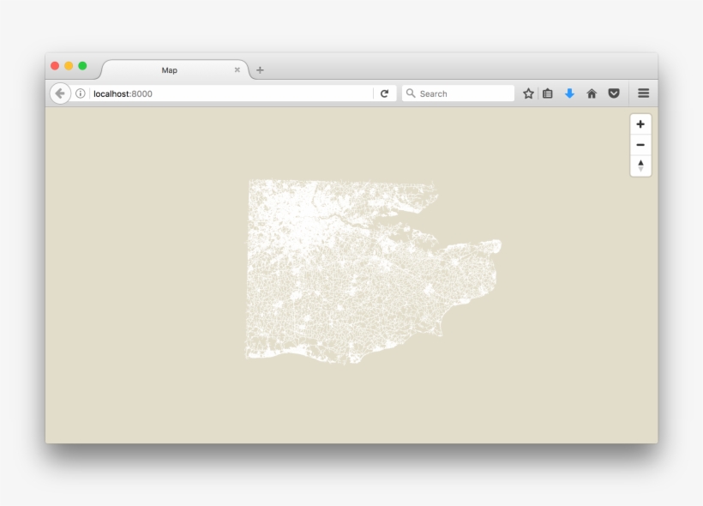Image resolution: width=703 pixels, height=506 pixels.
Task: Open the downloads panel
Action: [569, 93]
